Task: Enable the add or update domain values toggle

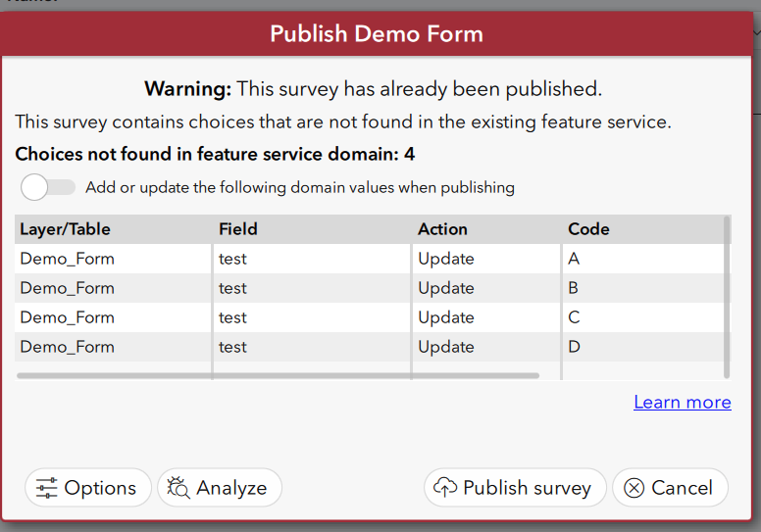Action: pos(48,187)
